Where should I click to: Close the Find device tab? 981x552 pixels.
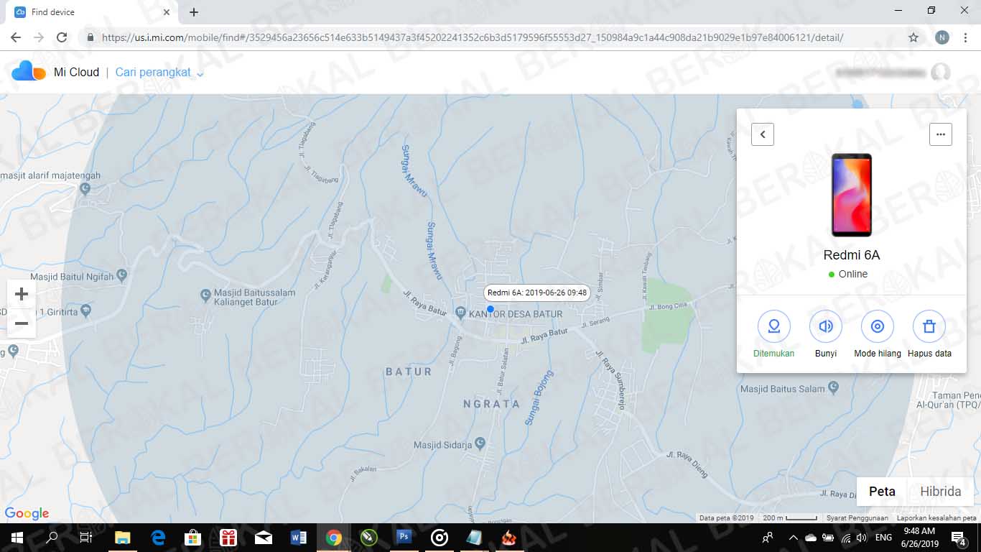(x=167, y=12)
